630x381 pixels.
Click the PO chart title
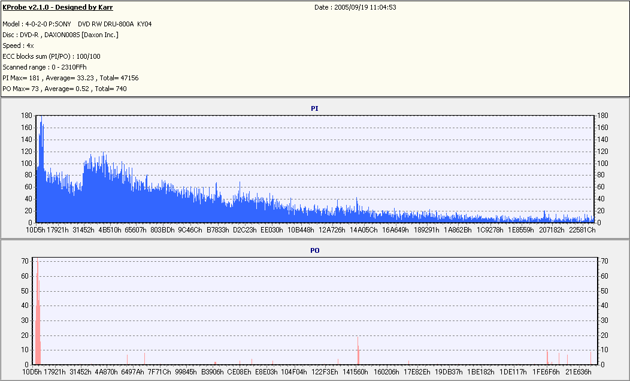tap(314, 250)
